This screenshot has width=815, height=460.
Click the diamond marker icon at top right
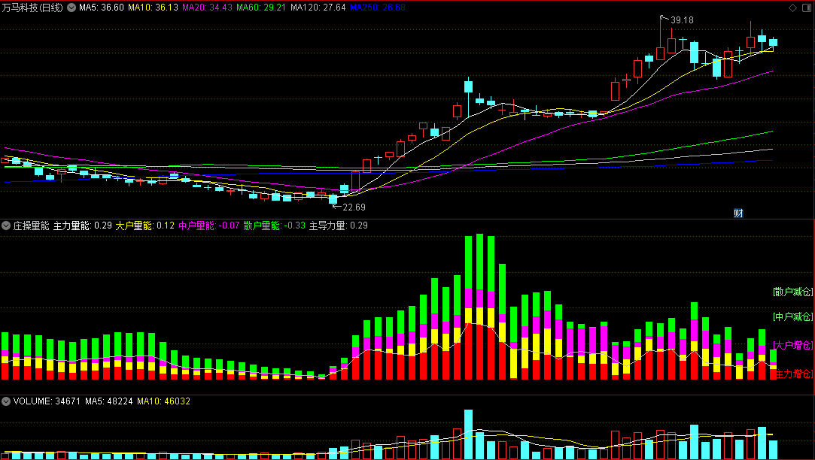792,8
